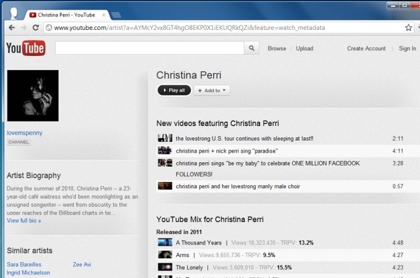Bookmark this page with the star icon

[x=408, y=27]
